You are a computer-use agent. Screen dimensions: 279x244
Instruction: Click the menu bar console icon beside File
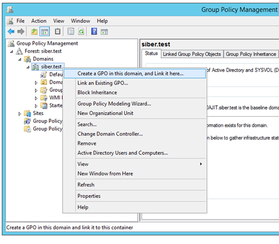click(10, 21)
